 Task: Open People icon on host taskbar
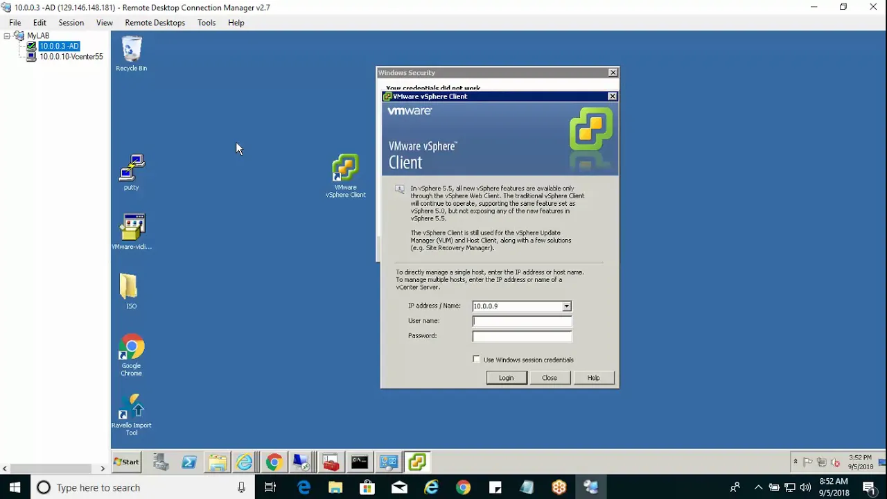pyautogui.click(x=735, y=487)
